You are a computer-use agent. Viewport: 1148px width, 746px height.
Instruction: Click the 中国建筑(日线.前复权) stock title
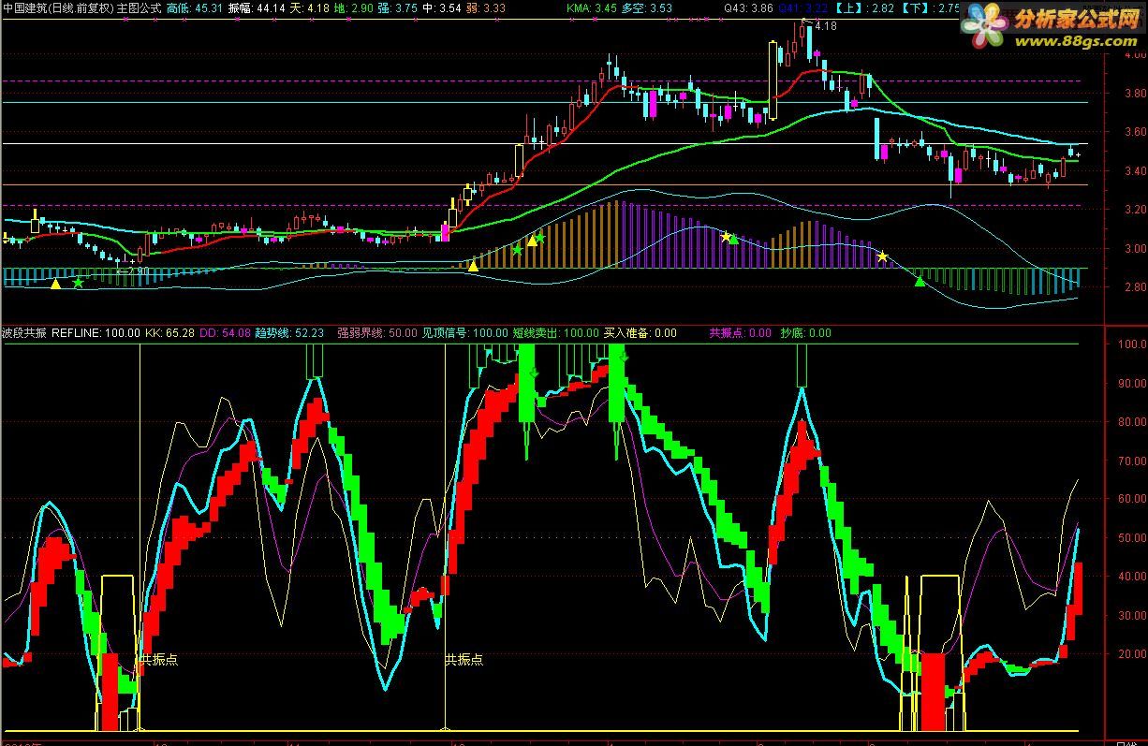coord(58,7)
